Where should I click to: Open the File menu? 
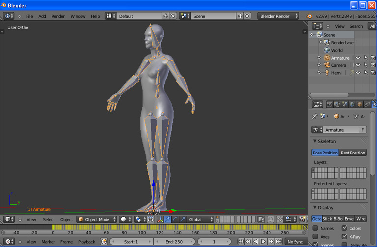[x=29, y=16]
